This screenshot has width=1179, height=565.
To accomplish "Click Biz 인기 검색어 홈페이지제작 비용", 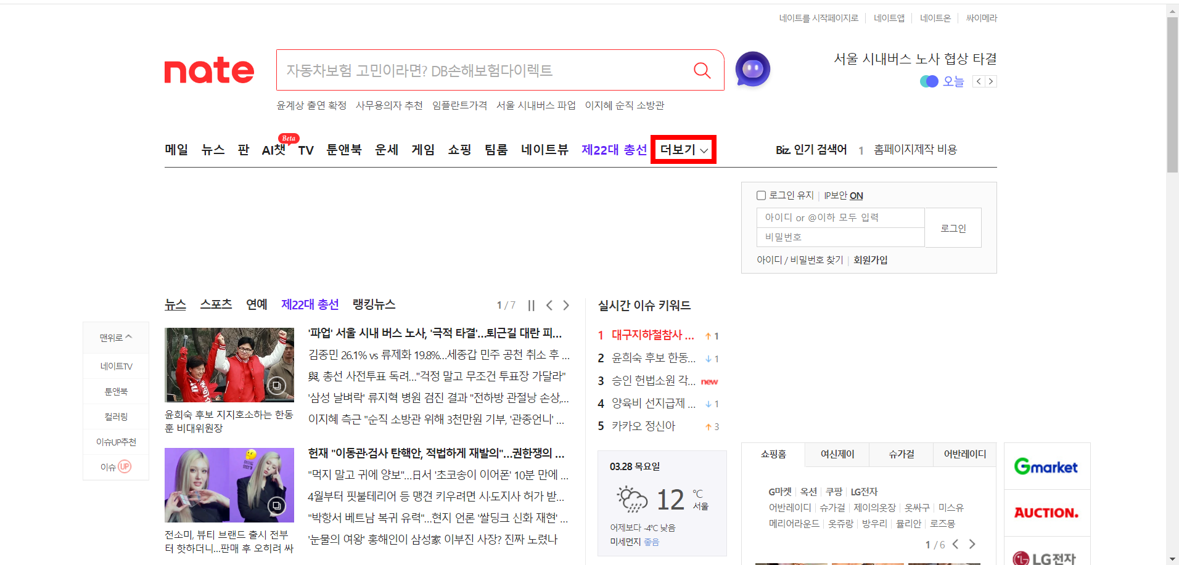I will pos(915,150).
